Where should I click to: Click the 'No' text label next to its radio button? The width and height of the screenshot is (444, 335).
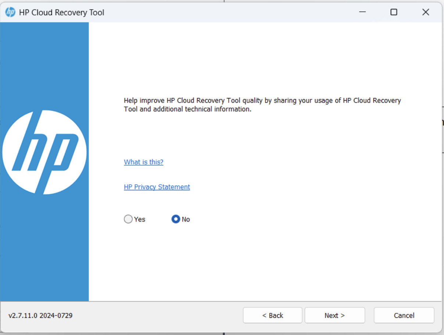185,219
